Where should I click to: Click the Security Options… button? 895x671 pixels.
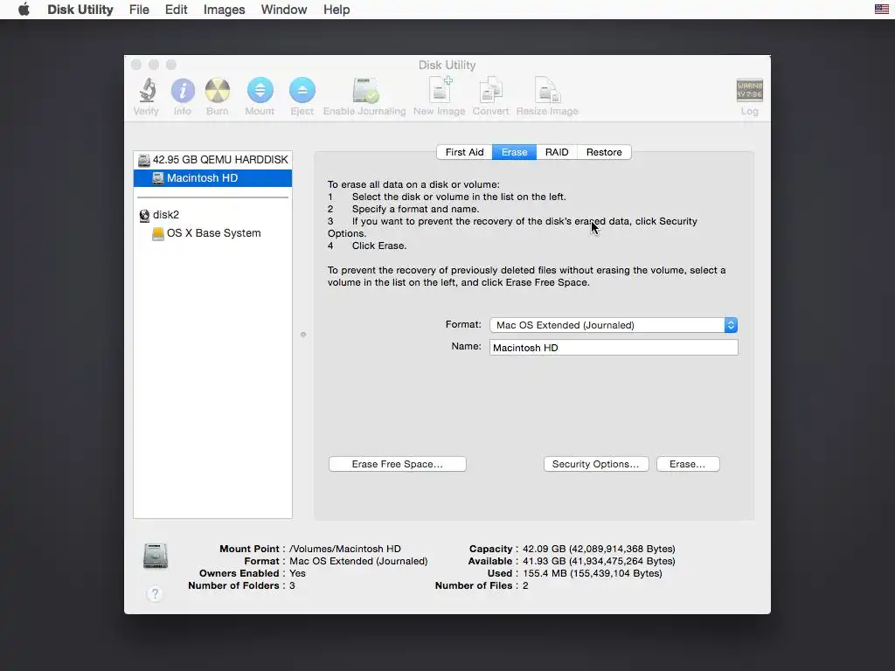[596, 464]
